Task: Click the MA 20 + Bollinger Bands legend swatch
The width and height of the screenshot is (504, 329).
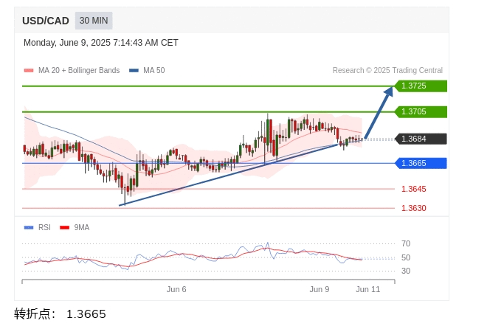Action: (x=29, y=70)
